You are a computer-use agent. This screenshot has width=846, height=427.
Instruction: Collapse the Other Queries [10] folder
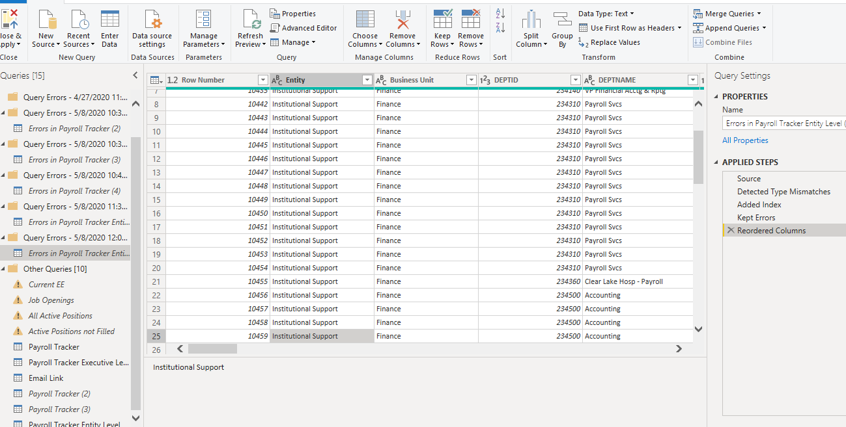(3, 268)
